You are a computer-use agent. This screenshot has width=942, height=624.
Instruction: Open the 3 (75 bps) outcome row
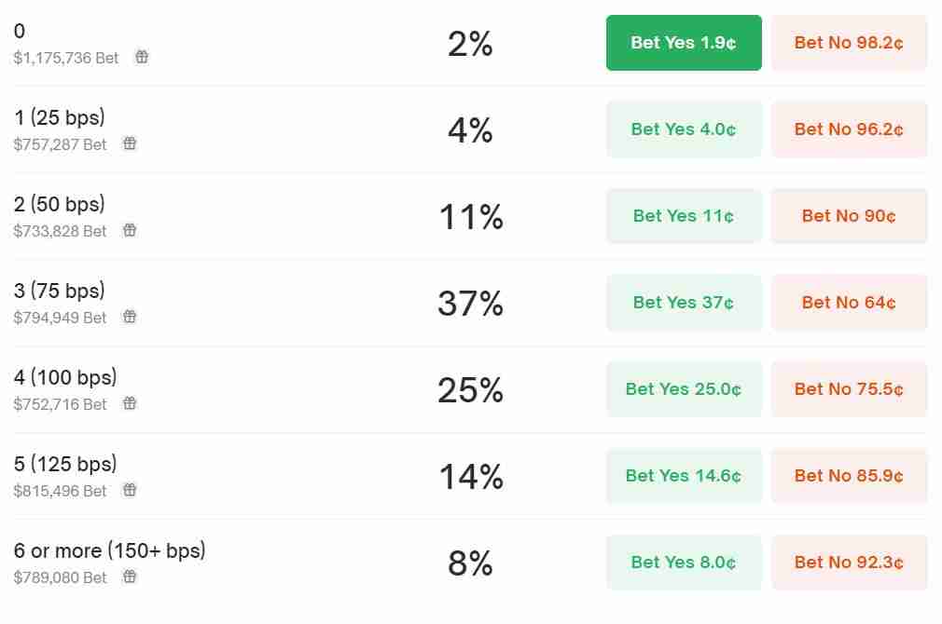[60, 291]
